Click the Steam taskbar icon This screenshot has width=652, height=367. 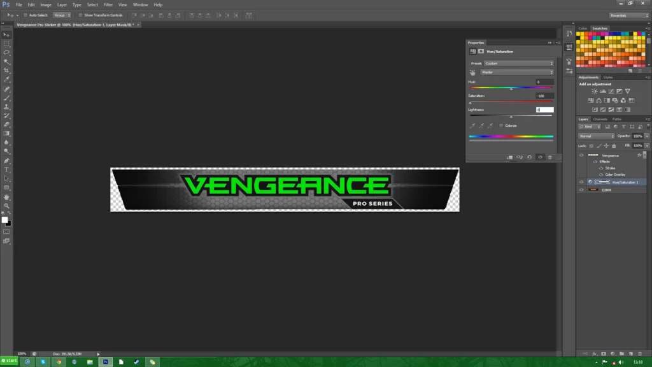pyautogui.click(x=136, y=362)
